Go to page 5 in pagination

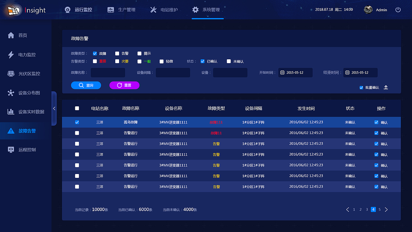coord(379,209)
